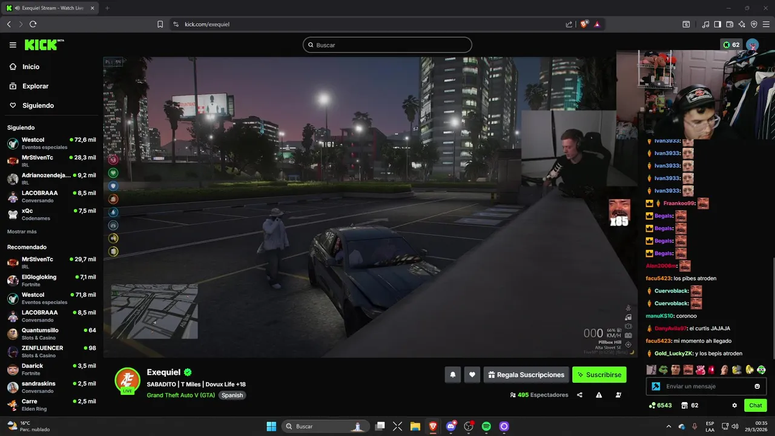Open Spotify from the taskbar

click(486, 426)
